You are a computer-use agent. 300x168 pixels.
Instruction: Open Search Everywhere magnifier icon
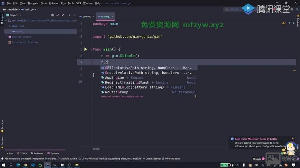pyautogui.click(x=298, y=9)
